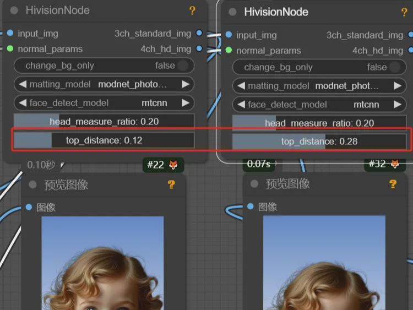Click the left 预览图像 node help icon

pyautogui.click(x=171, y=184)
